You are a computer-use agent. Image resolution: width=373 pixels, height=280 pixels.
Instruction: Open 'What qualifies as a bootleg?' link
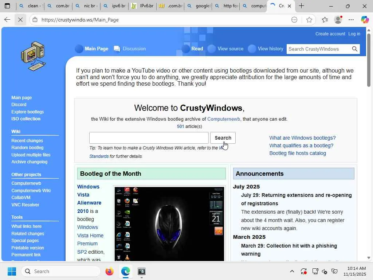301,145
